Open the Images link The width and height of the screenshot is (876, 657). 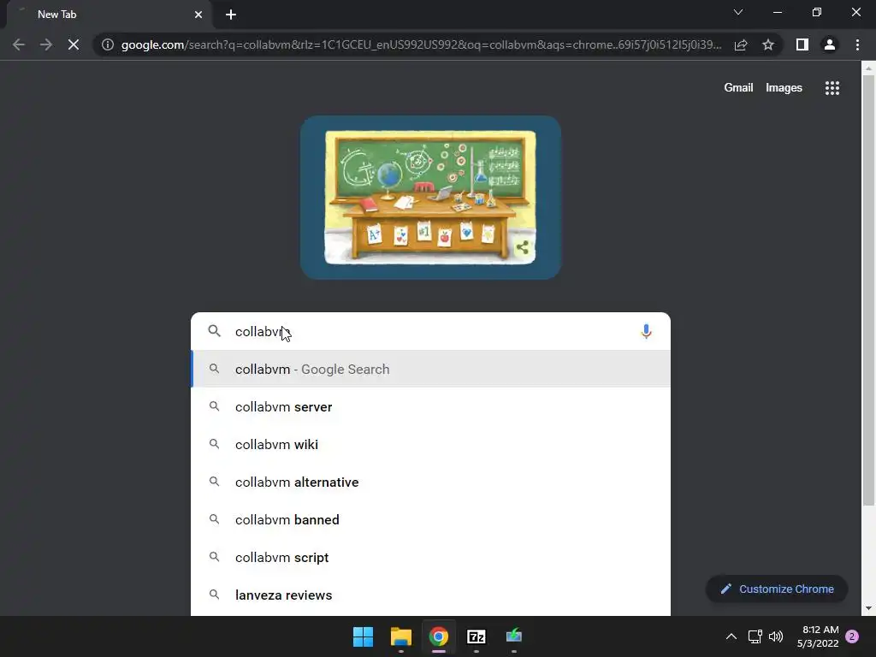pos(784,88)
